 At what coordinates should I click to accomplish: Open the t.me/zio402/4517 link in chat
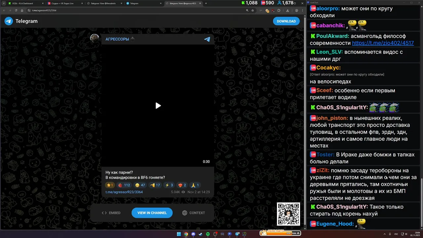383,43
